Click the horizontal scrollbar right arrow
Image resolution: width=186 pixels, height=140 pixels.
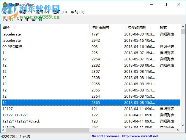pos(178,130)
